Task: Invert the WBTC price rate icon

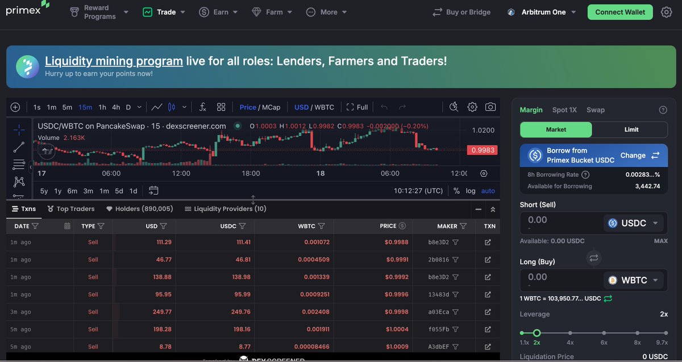Action: click(608, 298)
